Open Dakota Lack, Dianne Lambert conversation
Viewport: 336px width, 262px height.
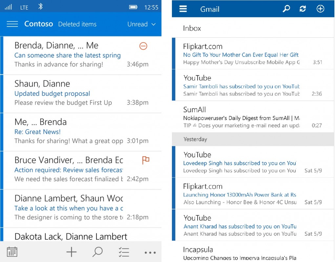(x=81, y=235)
